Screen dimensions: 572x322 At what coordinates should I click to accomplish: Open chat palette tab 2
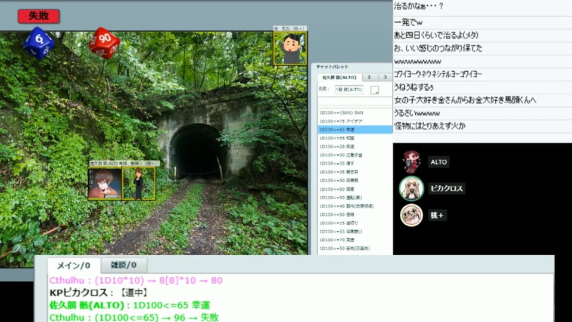pos(369,77)
